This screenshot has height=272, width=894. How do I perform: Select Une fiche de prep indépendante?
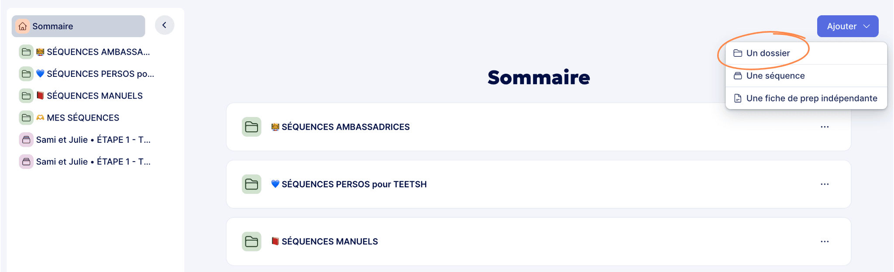coord(812,98)
